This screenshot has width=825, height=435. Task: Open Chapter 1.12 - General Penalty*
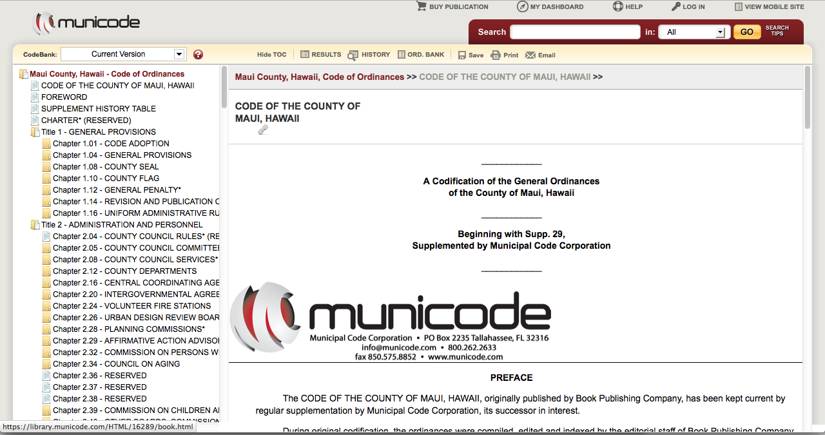point(117,190)
